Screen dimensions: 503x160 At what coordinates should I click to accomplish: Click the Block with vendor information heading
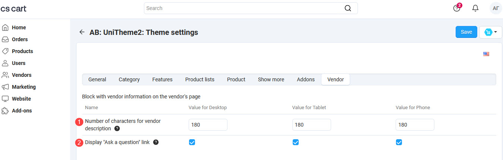point(141,97)
